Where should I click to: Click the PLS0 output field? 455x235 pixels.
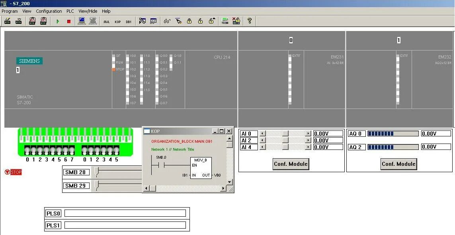[x=125, y=213]
